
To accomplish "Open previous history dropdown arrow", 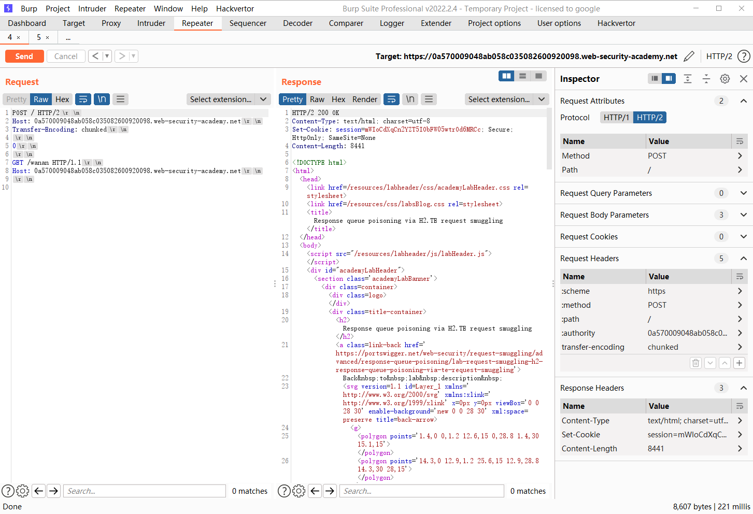I will (107, 56).
